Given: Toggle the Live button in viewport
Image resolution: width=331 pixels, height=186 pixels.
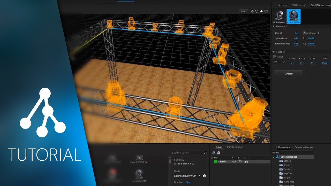Looking at the screenshot, I should (x=243, y=11).
